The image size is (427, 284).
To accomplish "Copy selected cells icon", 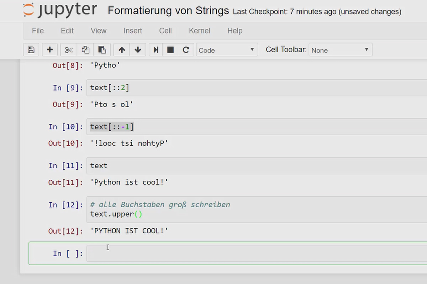I will 85,50.
